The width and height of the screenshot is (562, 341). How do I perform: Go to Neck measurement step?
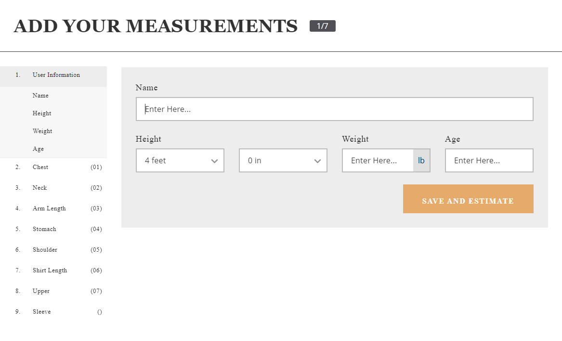coord(40,188)
